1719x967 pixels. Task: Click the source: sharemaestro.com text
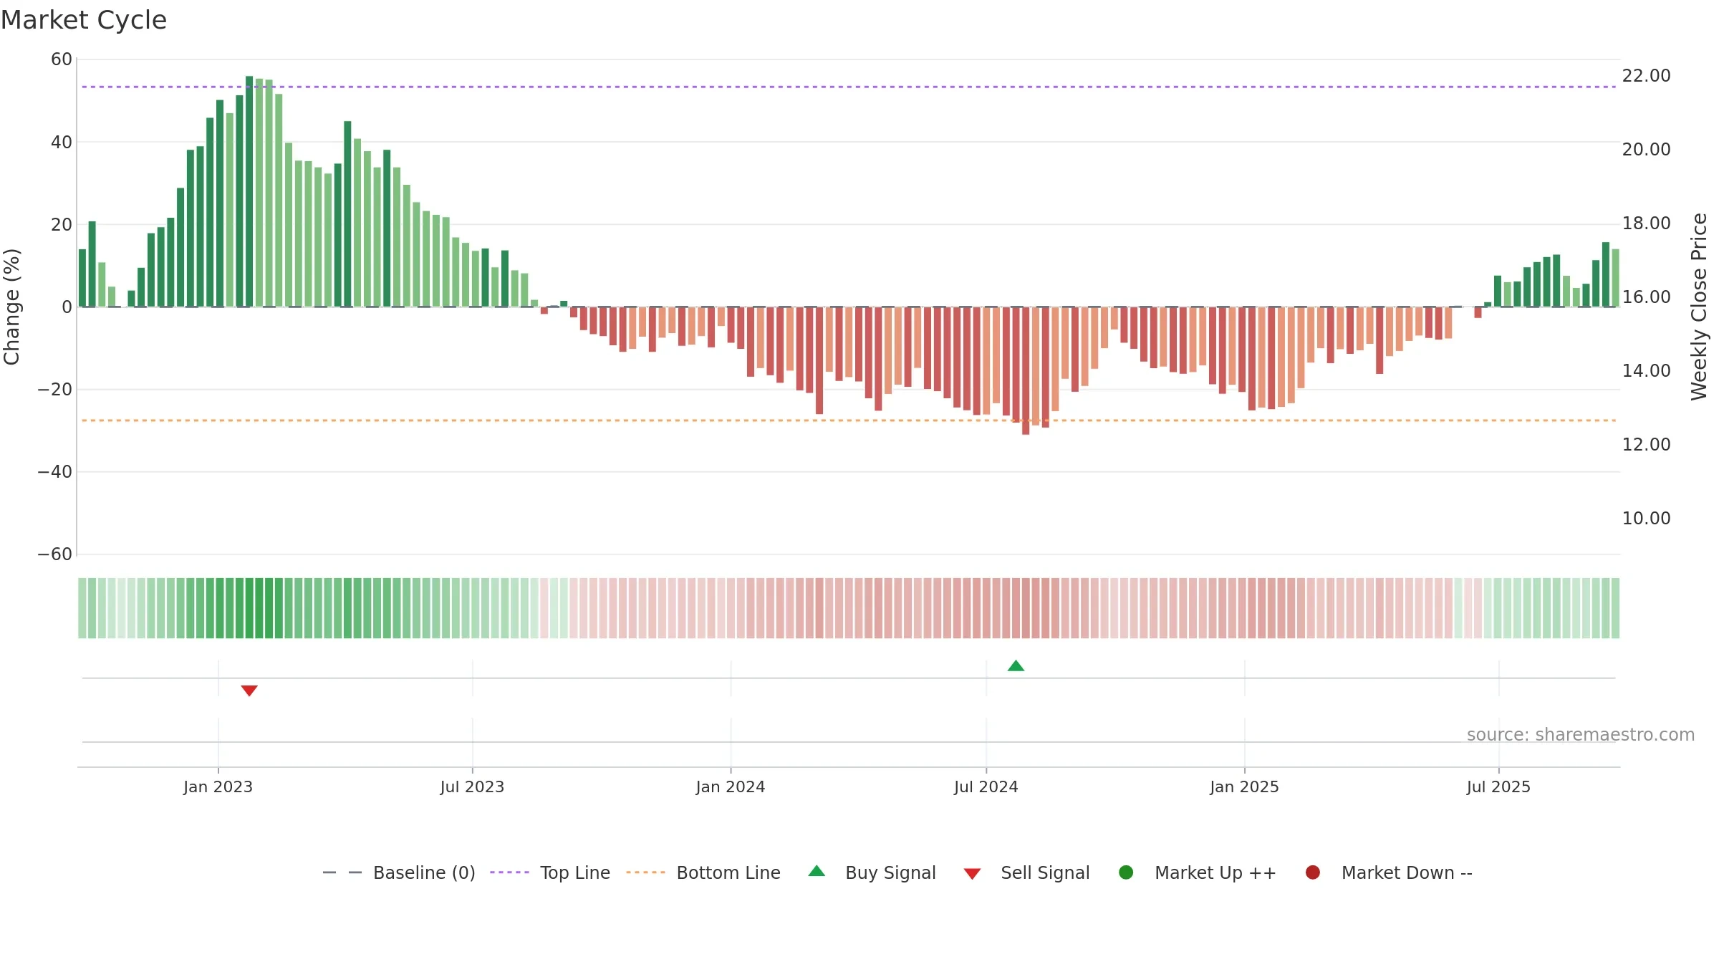pos(1581,735)
